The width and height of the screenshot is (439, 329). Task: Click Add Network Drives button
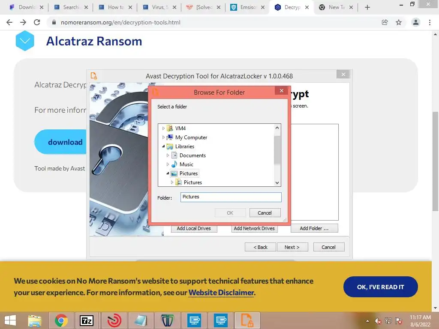click(x=254, y=228)
